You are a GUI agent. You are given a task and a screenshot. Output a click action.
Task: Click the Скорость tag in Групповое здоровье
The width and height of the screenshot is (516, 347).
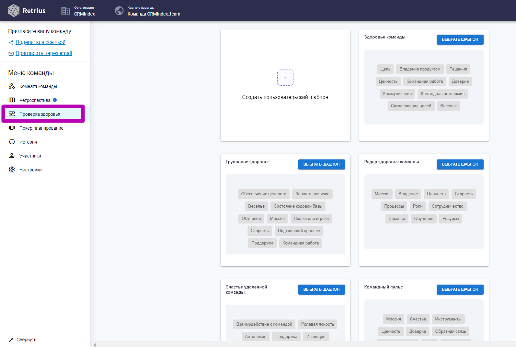tap(260, 231)
